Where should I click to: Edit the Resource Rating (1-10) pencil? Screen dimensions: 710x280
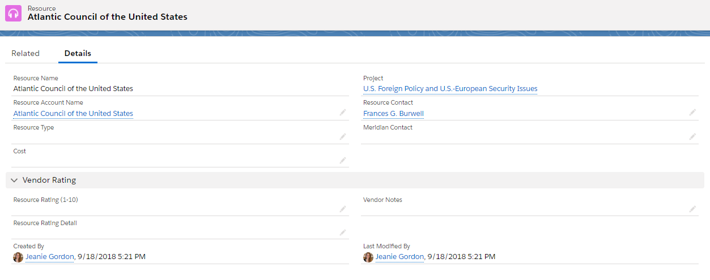pos(343,209)
